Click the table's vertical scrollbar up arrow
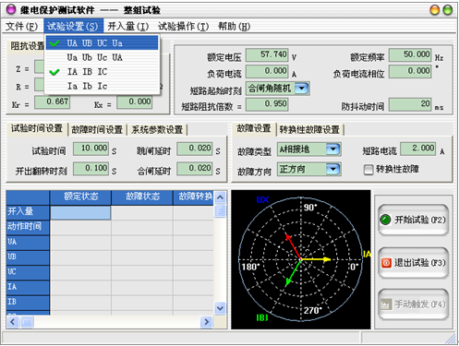 coord(220,197)
